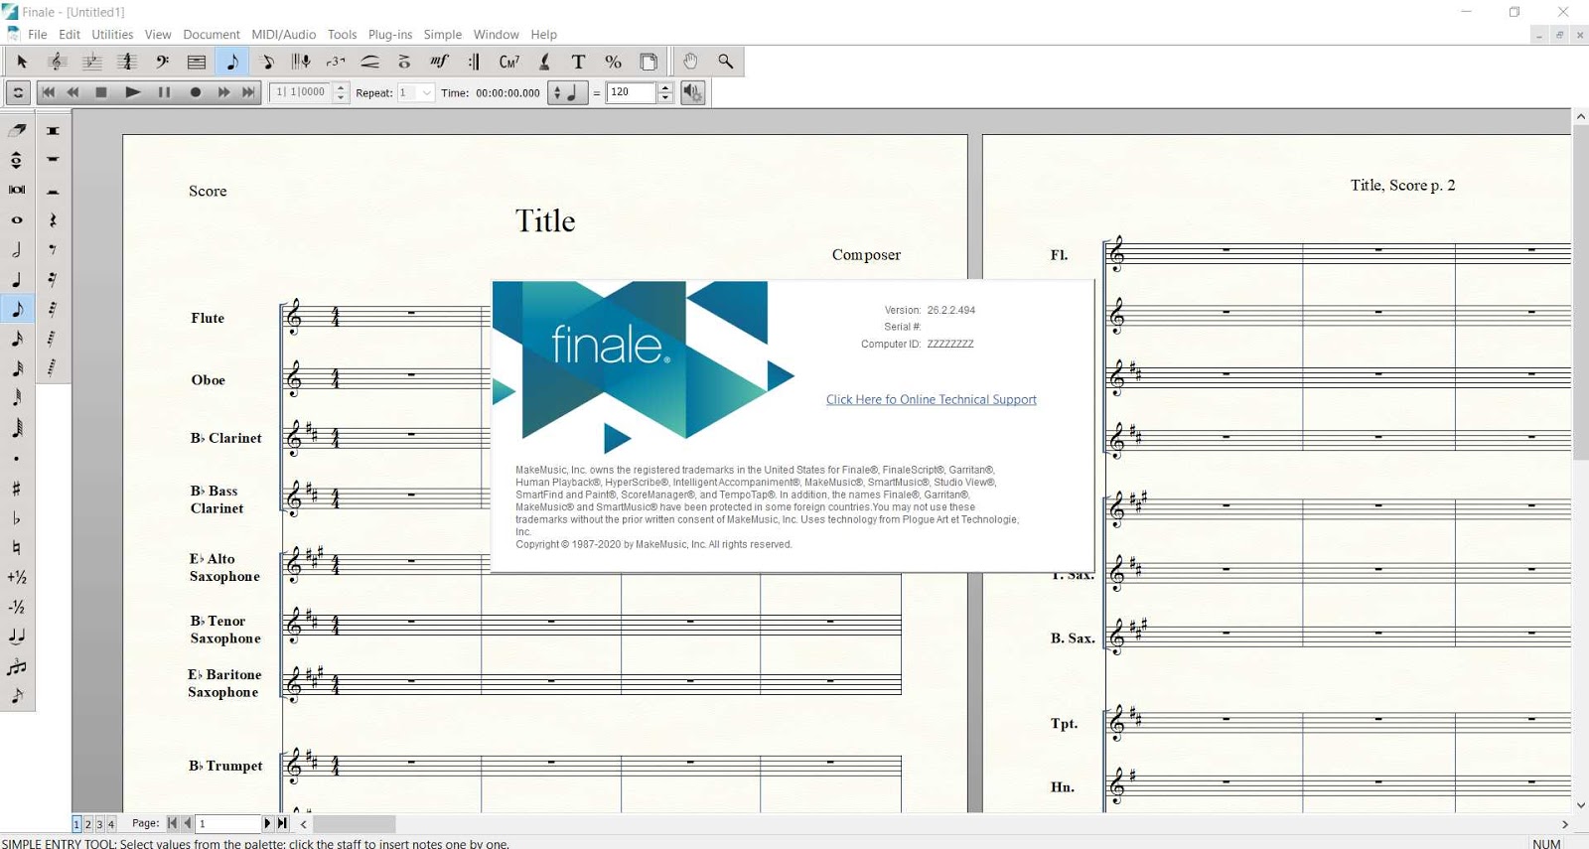Toggle the augmentation dot

coord(17,459)
